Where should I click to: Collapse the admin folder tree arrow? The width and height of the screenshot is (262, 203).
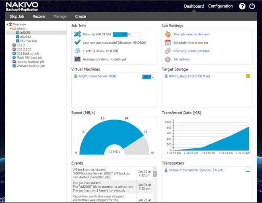coord(11,28)
